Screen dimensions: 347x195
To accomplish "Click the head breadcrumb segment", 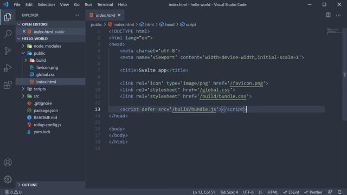I will point(167,24).
